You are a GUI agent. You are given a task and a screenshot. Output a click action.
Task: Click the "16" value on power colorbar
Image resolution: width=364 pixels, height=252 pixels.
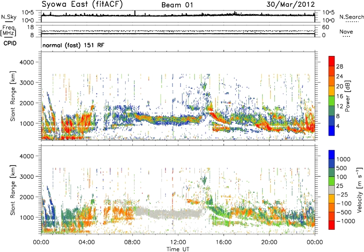[339, 96]
